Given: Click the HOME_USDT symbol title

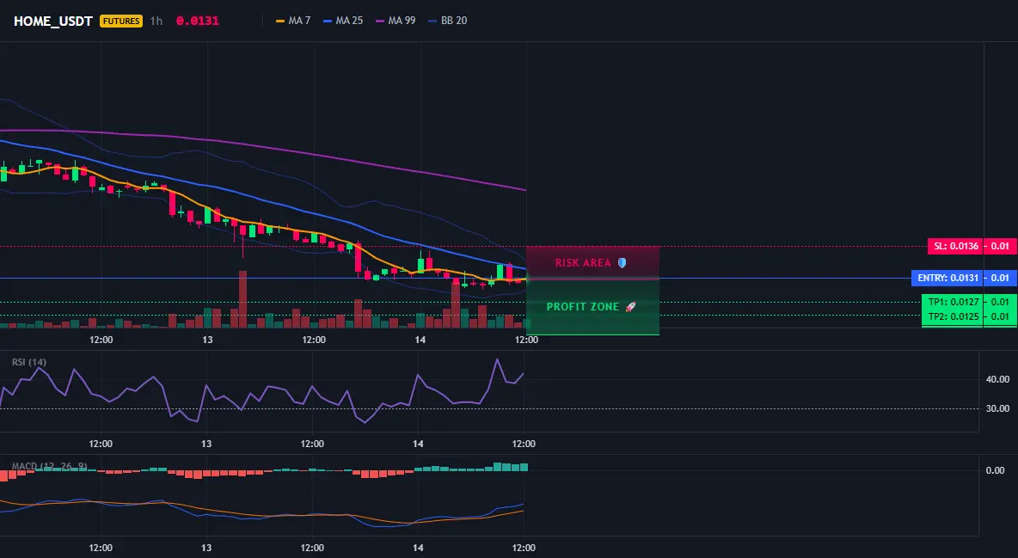Looking at the screenshot, I should point(53,21).
